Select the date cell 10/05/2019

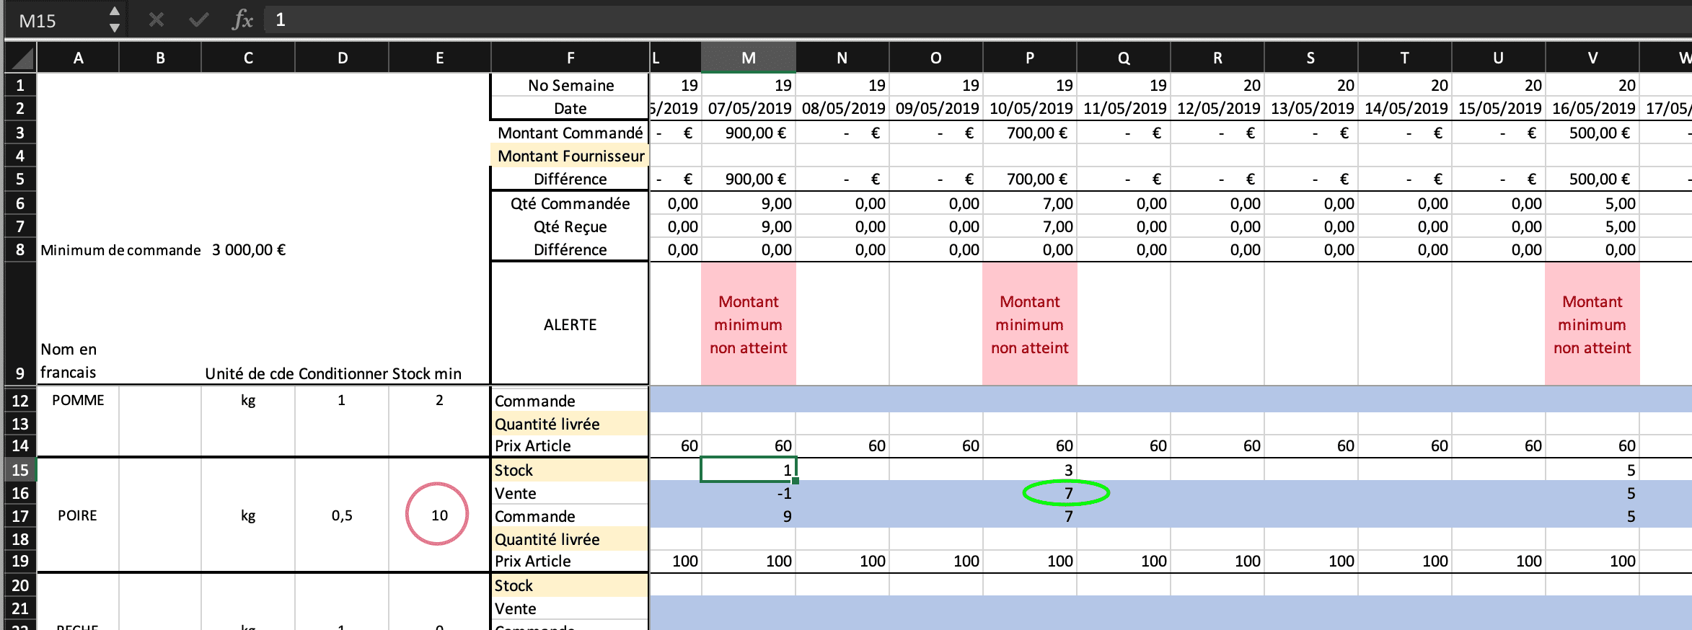tap(1030, 108)
